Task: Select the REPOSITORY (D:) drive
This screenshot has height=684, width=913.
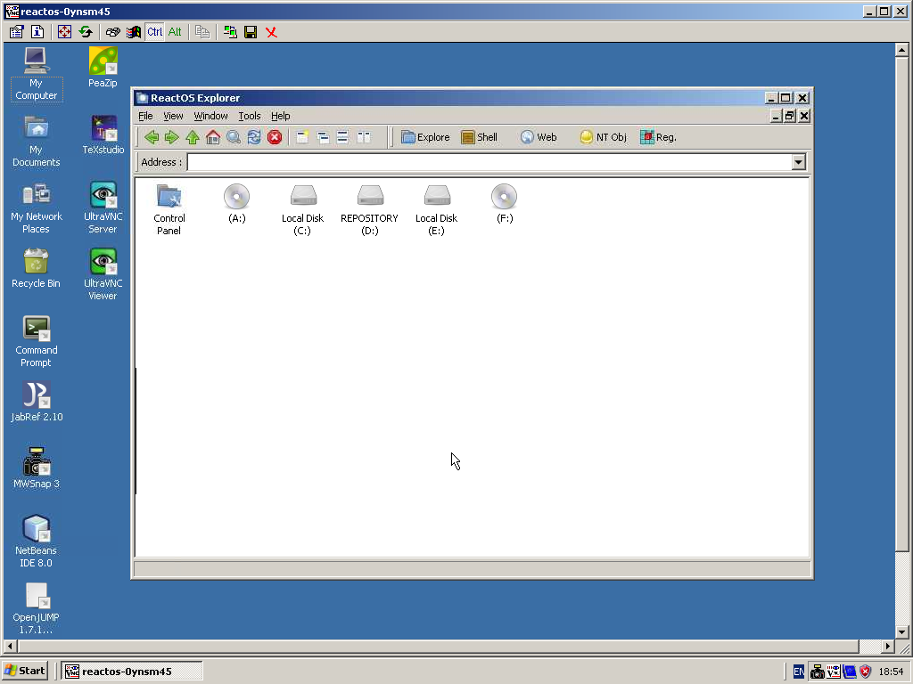Action: pos(370,209)
